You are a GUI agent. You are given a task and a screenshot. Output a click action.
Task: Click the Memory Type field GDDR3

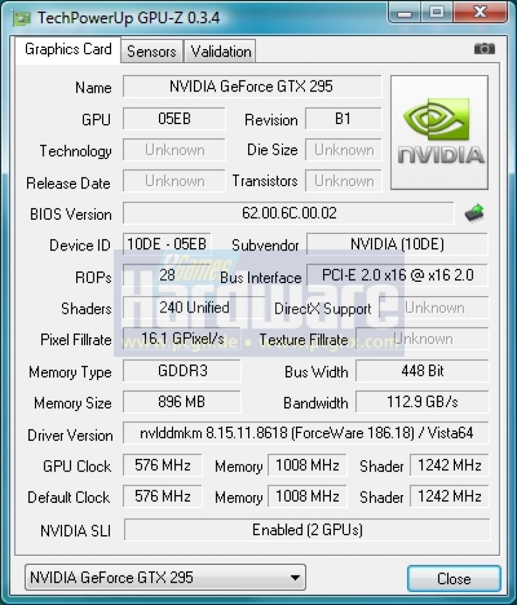[182, 371]
